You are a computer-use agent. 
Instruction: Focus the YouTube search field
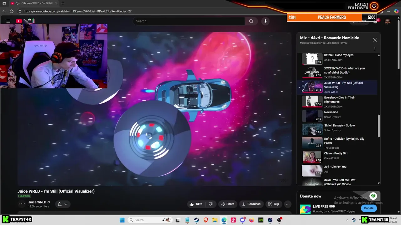coord(189,21)
